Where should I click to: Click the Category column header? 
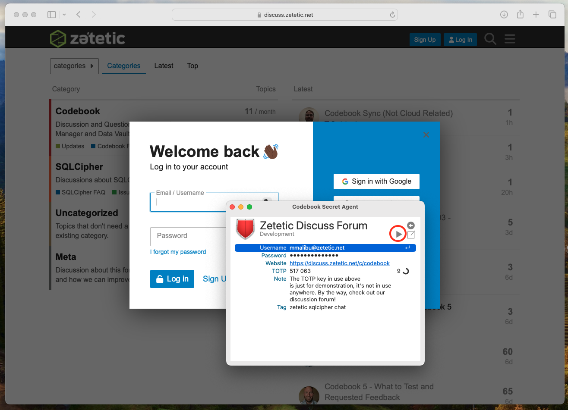(x=66, y=89)
